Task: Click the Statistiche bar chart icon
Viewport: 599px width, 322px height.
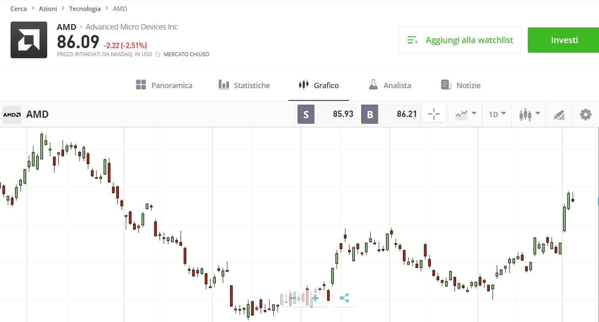Action: 224,85
